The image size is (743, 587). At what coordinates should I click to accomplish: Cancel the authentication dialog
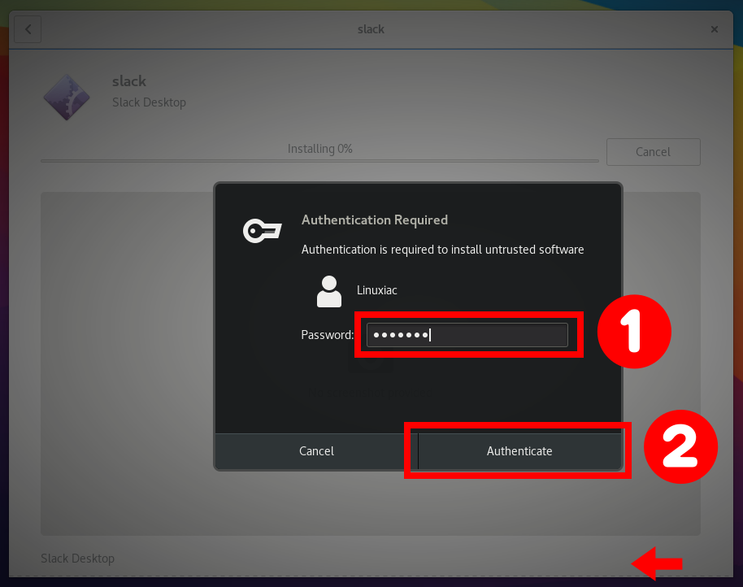point(316,451)
